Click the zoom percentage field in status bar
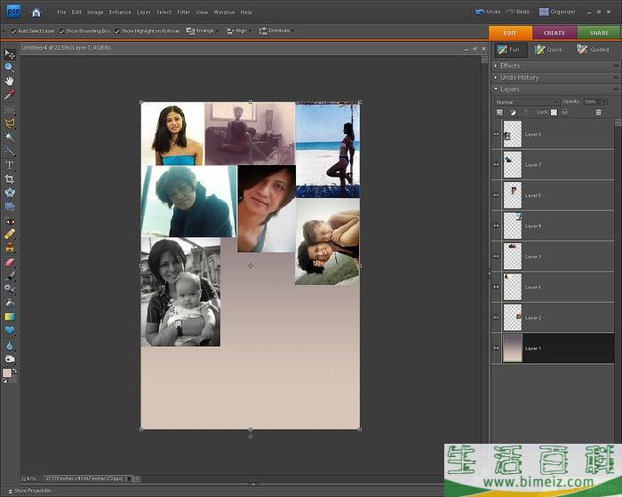Screen dimensions: 622x497 [x=28, y=478]
